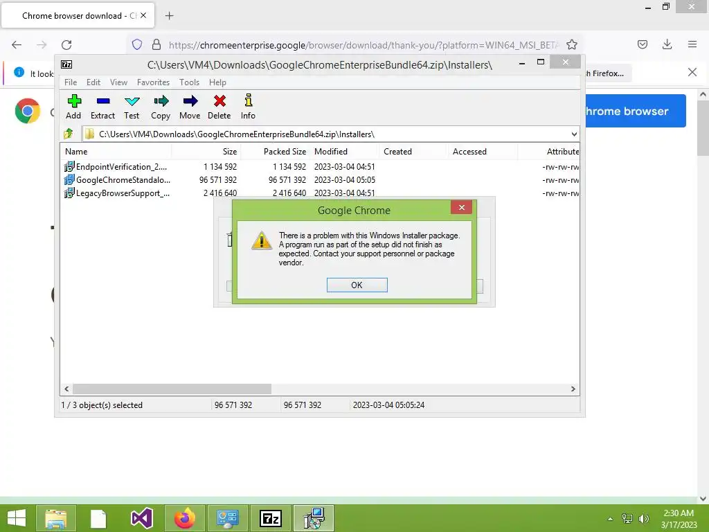The image size is (709, 532).
Task: Click the taskbar clock showing 2:30 AM
Action: 679,519
